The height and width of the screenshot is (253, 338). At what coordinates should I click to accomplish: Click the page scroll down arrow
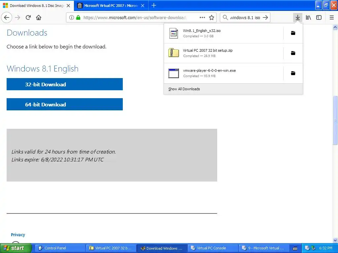pyautogui.click(x=335, y=240)
